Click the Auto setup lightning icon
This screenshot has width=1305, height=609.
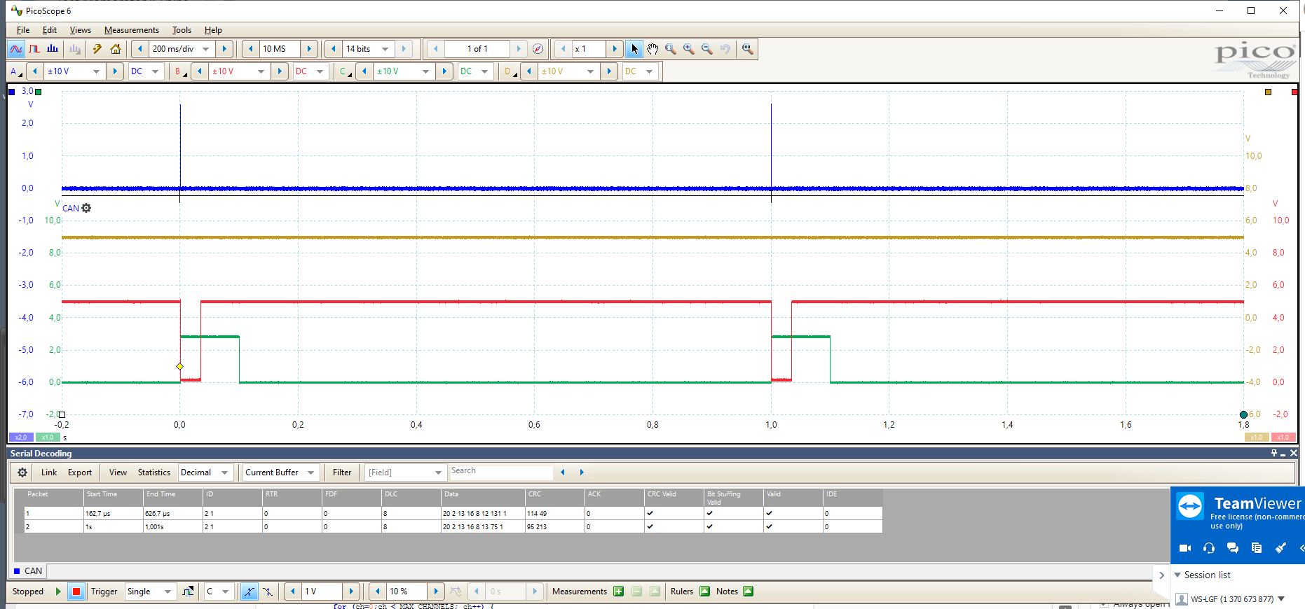[x=97, y=49]
